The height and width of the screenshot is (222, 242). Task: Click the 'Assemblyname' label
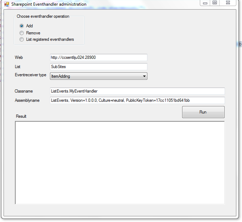(x=27, y=100)
